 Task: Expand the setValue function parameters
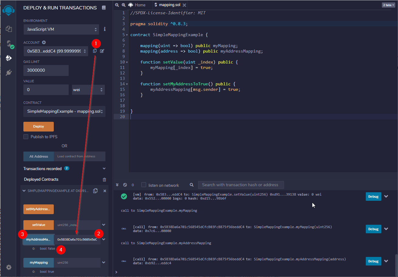[104, 225]
